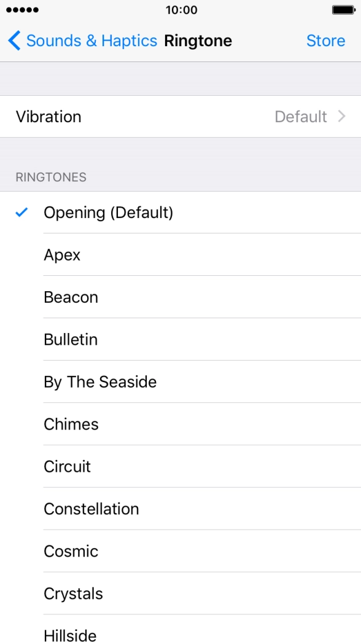Tap the cellular signal dots
The image size is (361, 642).
(23, 9)
